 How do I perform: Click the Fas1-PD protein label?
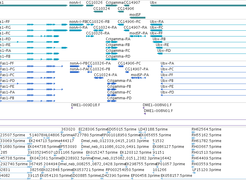8,81
